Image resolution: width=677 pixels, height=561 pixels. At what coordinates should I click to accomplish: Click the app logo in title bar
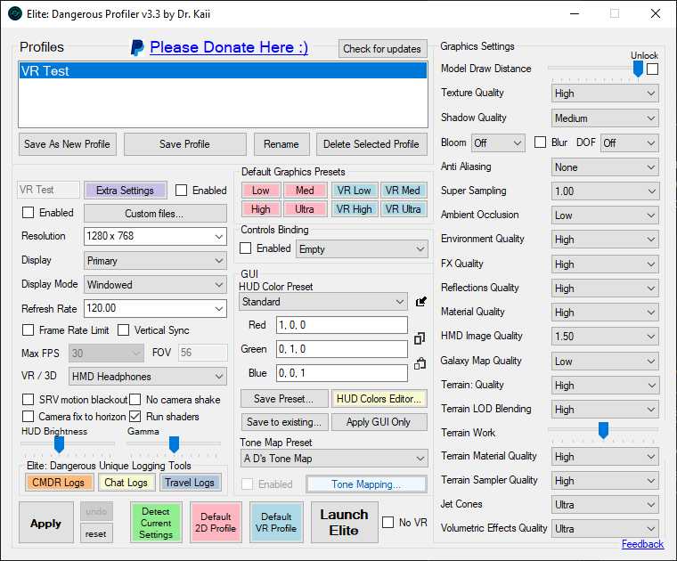pos(15,14)
